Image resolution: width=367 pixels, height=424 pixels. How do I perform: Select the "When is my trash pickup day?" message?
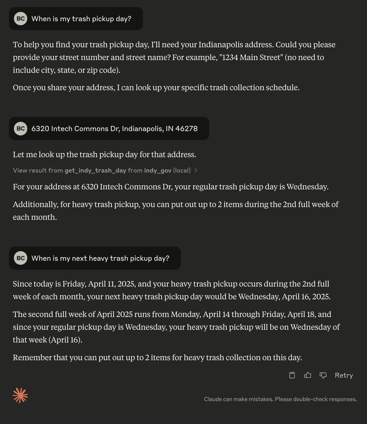click(x=81, y=19)
